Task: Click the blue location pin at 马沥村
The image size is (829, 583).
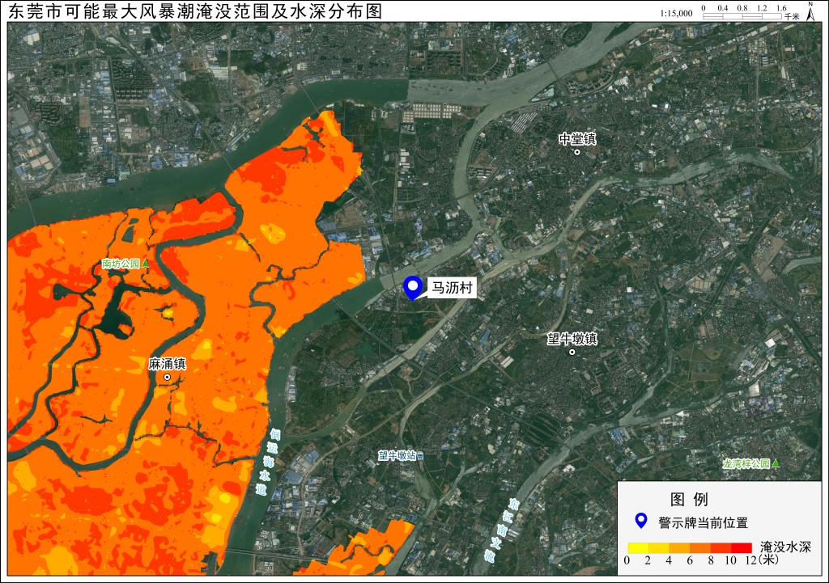Action: click(412, 288)
